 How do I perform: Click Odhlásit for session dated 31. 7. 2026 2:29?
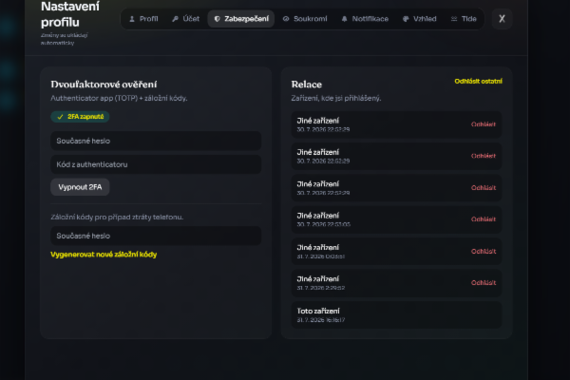484,283
